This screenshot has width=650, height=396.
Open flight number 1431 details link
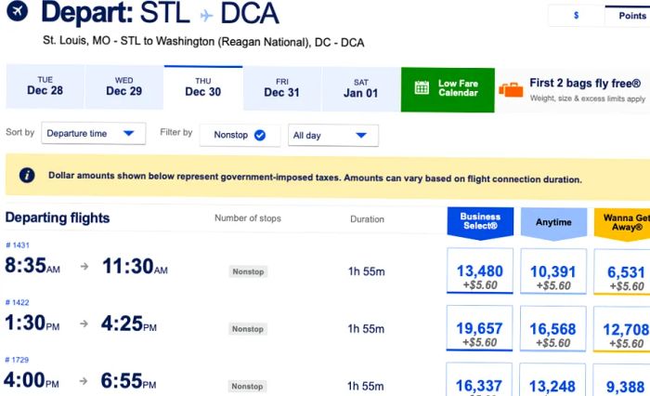18,244
